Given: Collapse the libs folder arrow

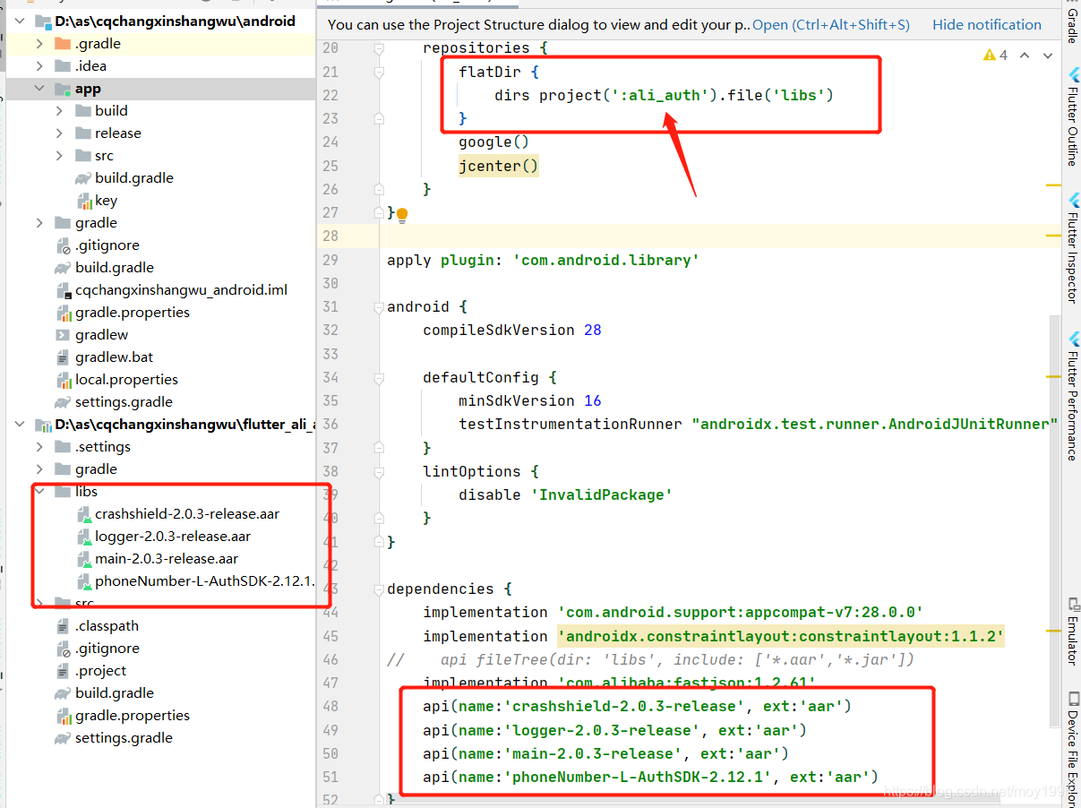Looking at the screenshot, I should pyautogui.click(x=39, y=492).
